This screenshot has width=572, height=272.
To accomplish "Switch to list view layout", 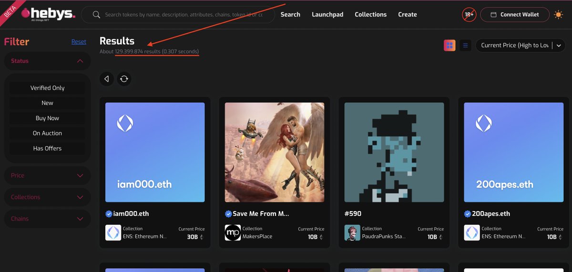I will [x=466, y=45].
